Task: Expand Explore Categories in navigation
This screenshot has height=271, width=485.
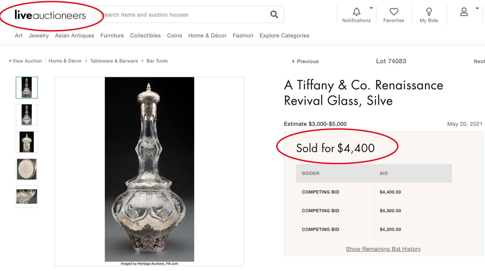Action: click(x=284, y=35)
